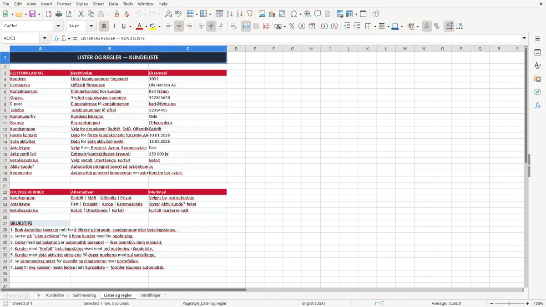Screen dimensions: 546x307
Task: Toggle Italic formatting
Action: (114, 26)
